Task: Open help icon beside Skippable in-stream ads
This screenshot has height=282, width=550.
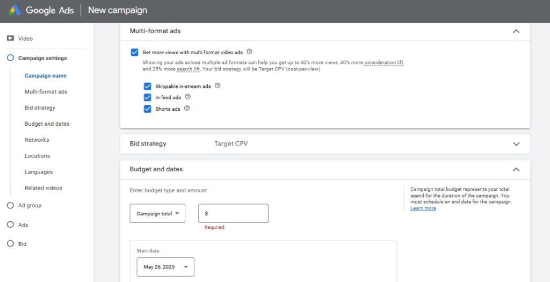Action: (218, 85)
